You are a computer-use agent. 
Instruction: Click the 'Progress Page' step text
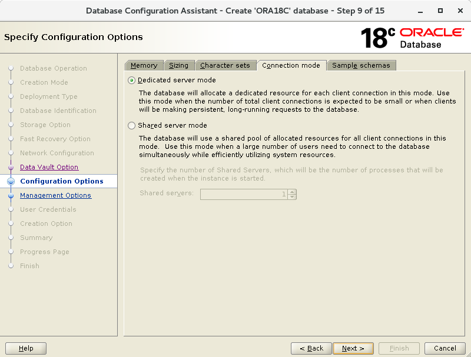point(45,252)
